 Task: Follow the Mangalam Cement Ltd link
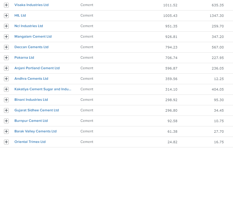33,36
